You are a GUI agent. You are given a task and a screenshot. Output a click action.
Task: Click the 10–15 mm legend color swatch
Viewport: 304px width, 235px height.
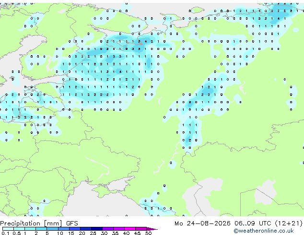[x=64, y=229]
